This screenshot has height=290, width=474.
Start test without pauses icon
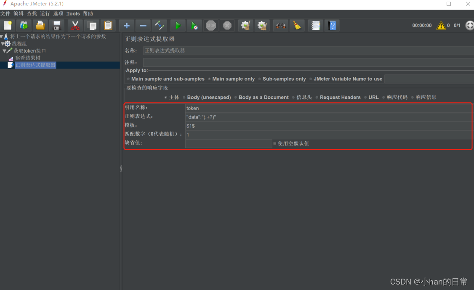click(194, 26)
